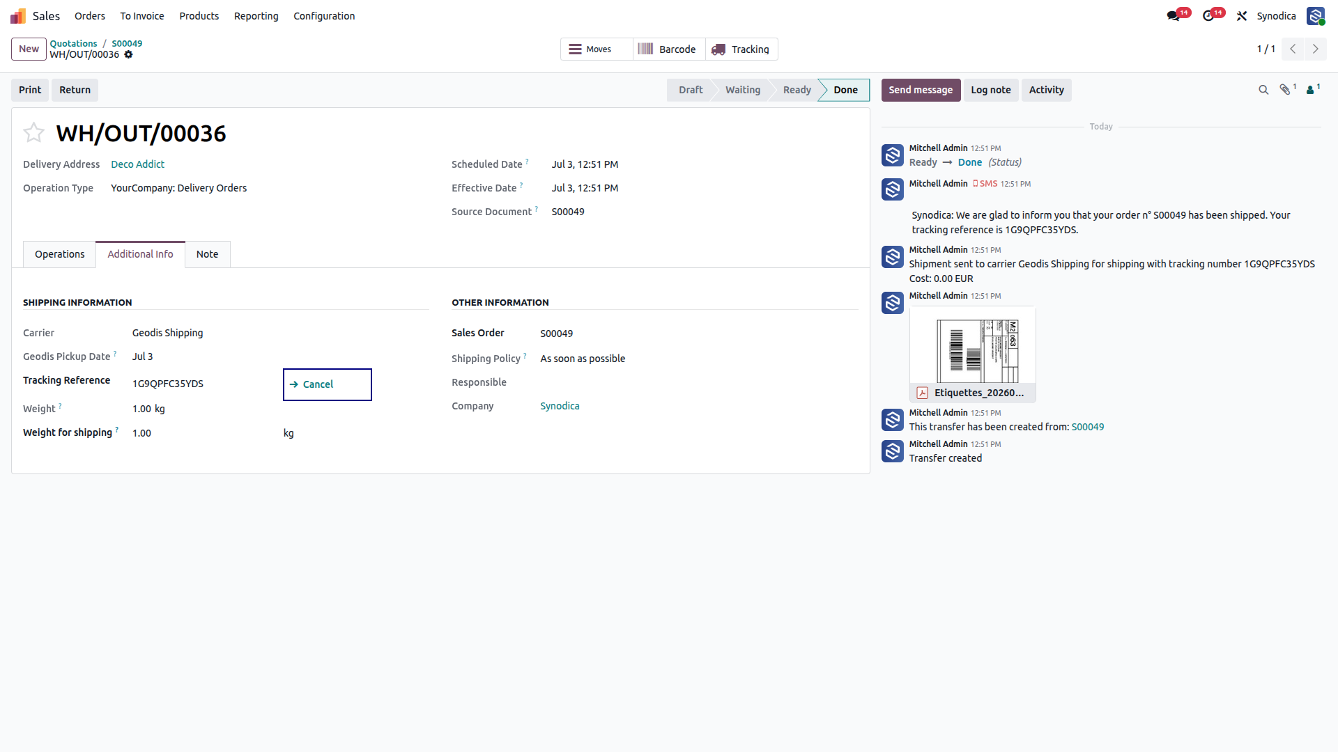Search messages in the chatter
This screenshot has width=1338, height=752.
click(1263, 90)
